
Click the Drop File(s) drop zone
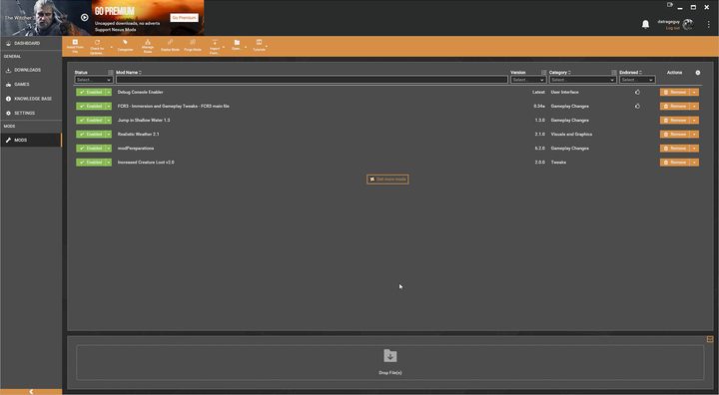pyautogui.click(x=389, y=362)
